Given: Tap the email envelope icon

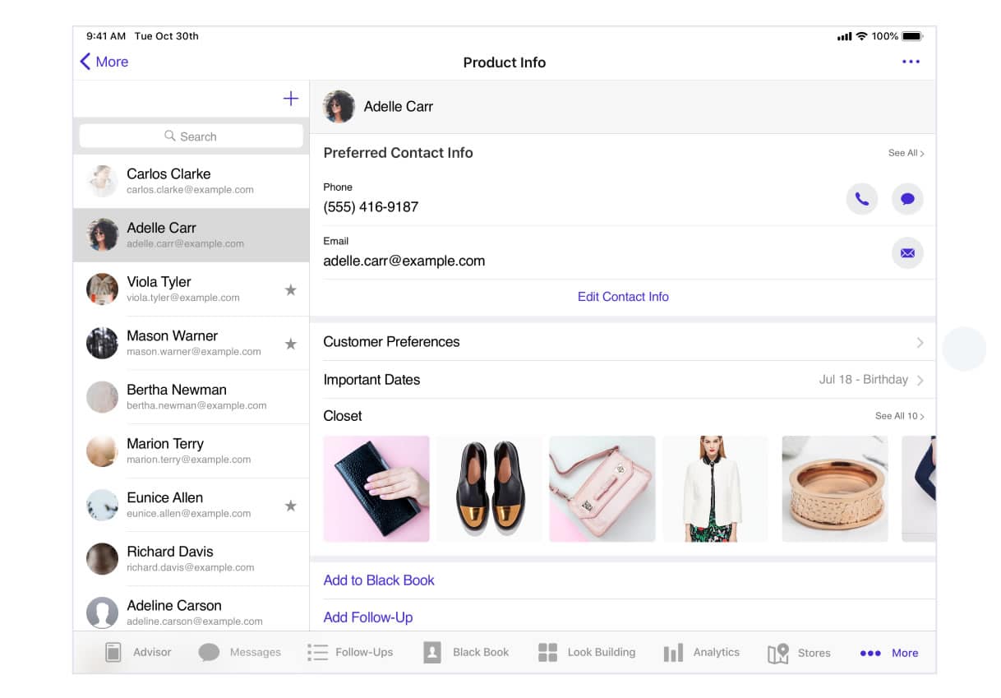Looking at the screenshot, I should [x=907, y=253].
